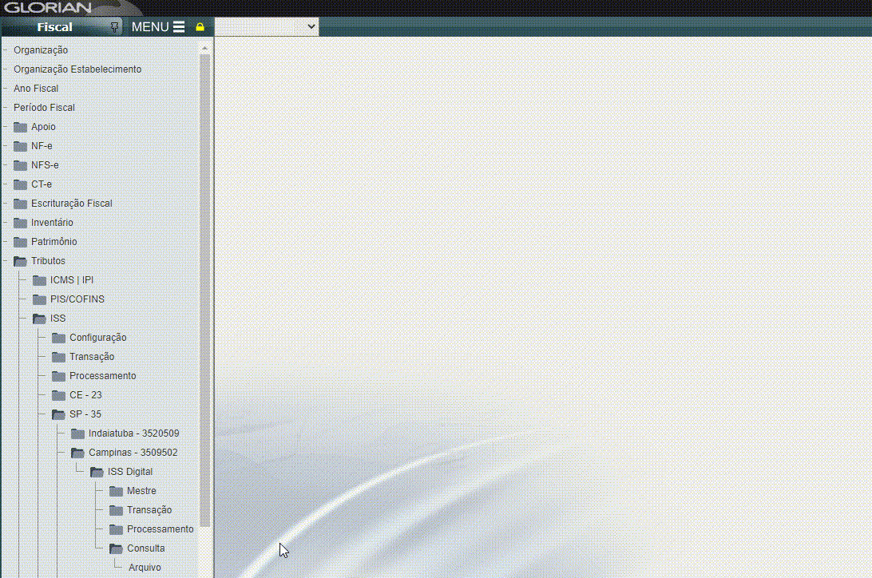Click the sidebar vertical scrollbar

coord(204,287)
